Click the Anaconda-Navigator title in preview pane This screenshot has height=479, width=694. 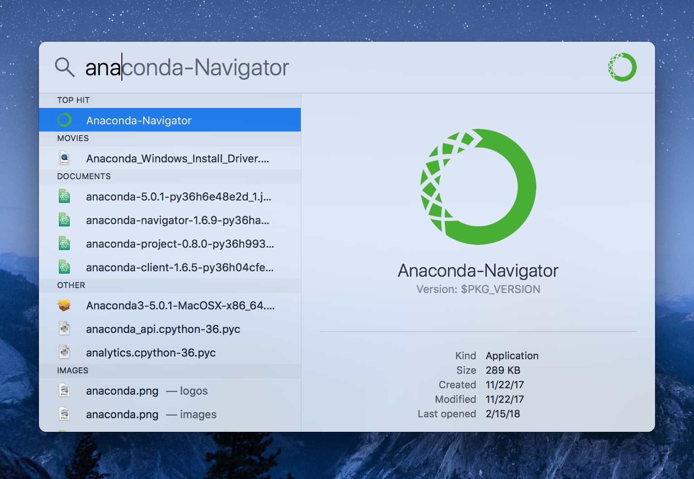point(478,271)
